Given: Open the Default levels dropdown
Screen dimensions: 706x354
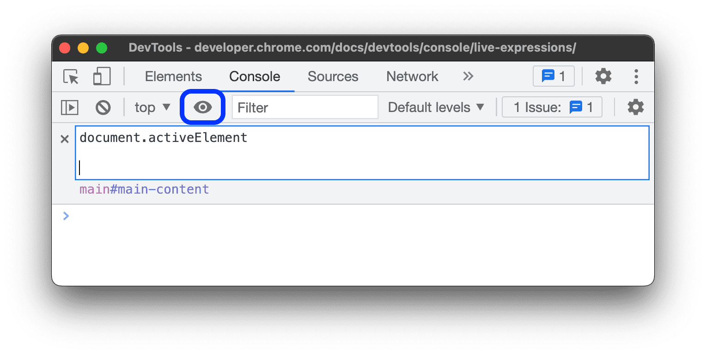Looking at the screenshot, I should (x=435, y=107).
